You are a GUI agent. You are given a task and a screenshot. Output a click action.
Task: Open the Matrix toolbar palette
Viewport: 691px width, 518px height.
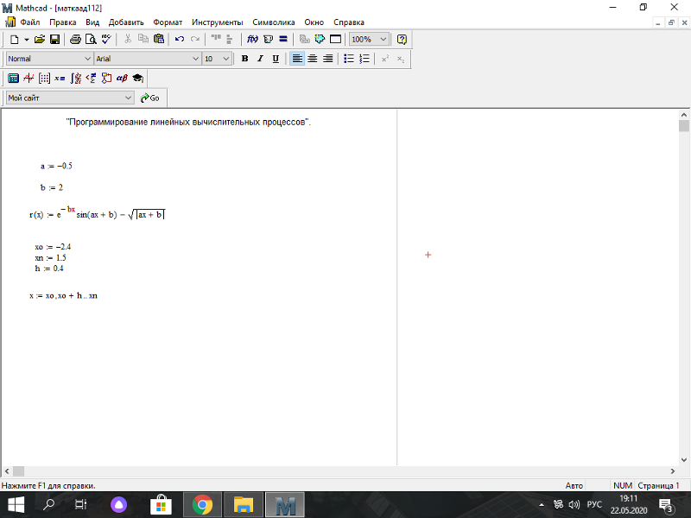(44, 79)
